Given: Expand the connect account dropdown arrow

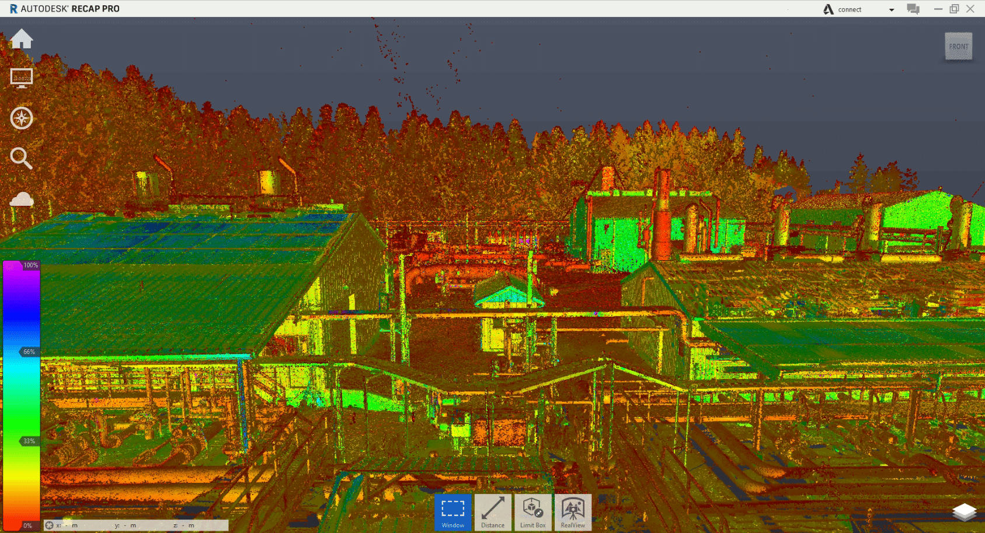Looking at the screenshot, I should pos(892,10).
